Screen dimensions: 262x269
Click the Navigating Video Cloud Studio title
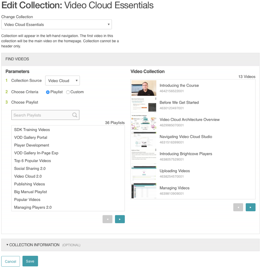(186, 137)
